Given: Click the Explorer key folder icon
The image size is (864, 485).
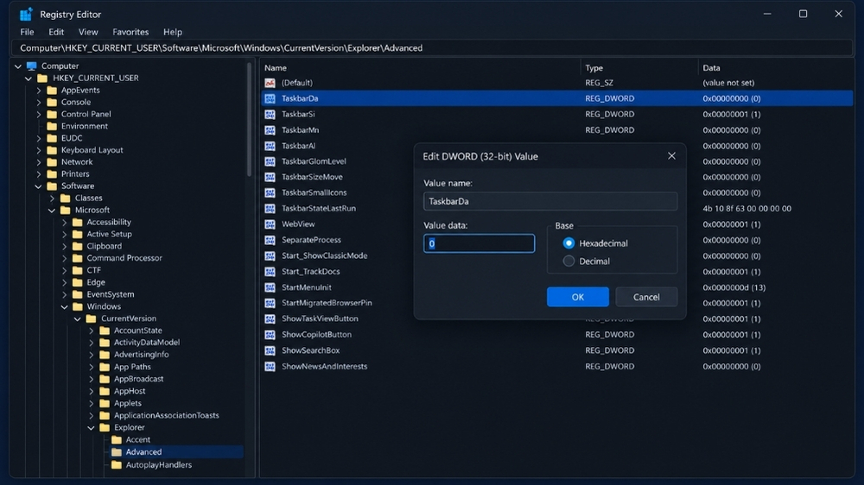Looking at the screenshot, I should [105, 428].
